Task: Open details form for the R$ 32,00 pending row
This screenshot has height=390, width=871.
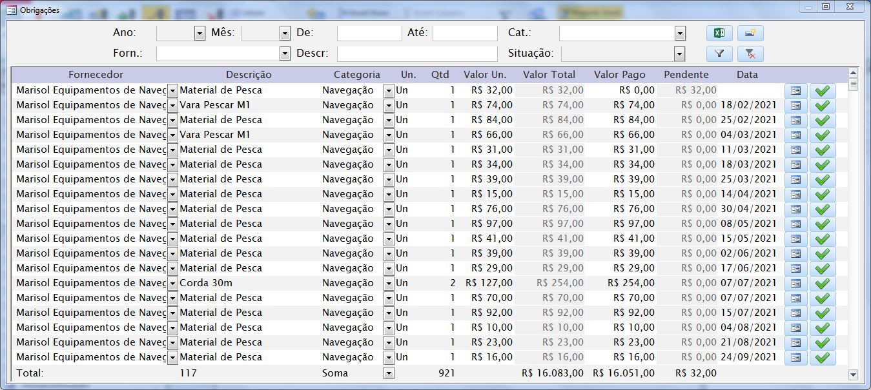Action: click(x=795, y=91)
